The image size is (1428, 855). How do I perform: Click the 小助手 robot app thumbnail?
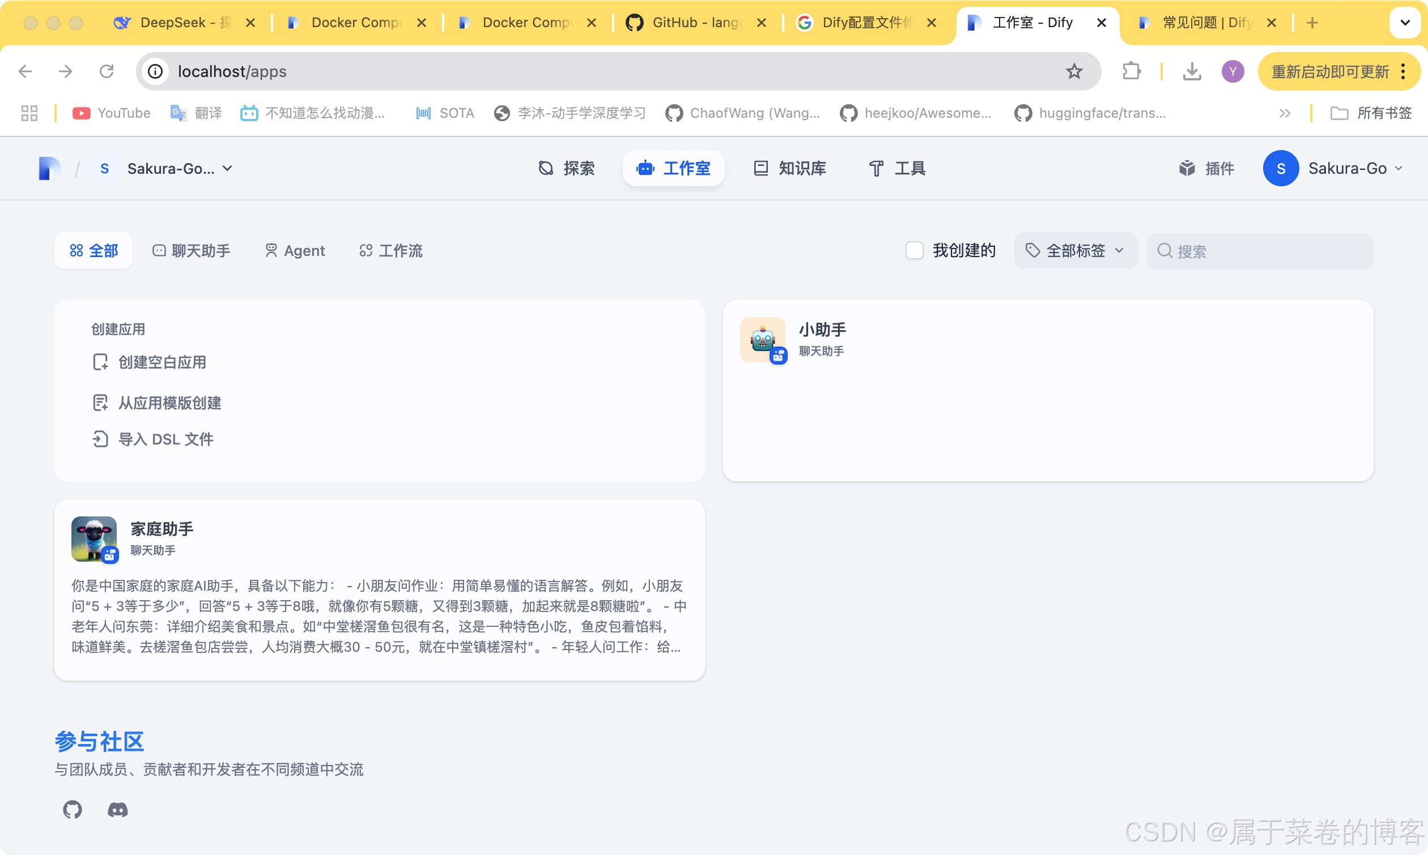click(x=762, y=339)
